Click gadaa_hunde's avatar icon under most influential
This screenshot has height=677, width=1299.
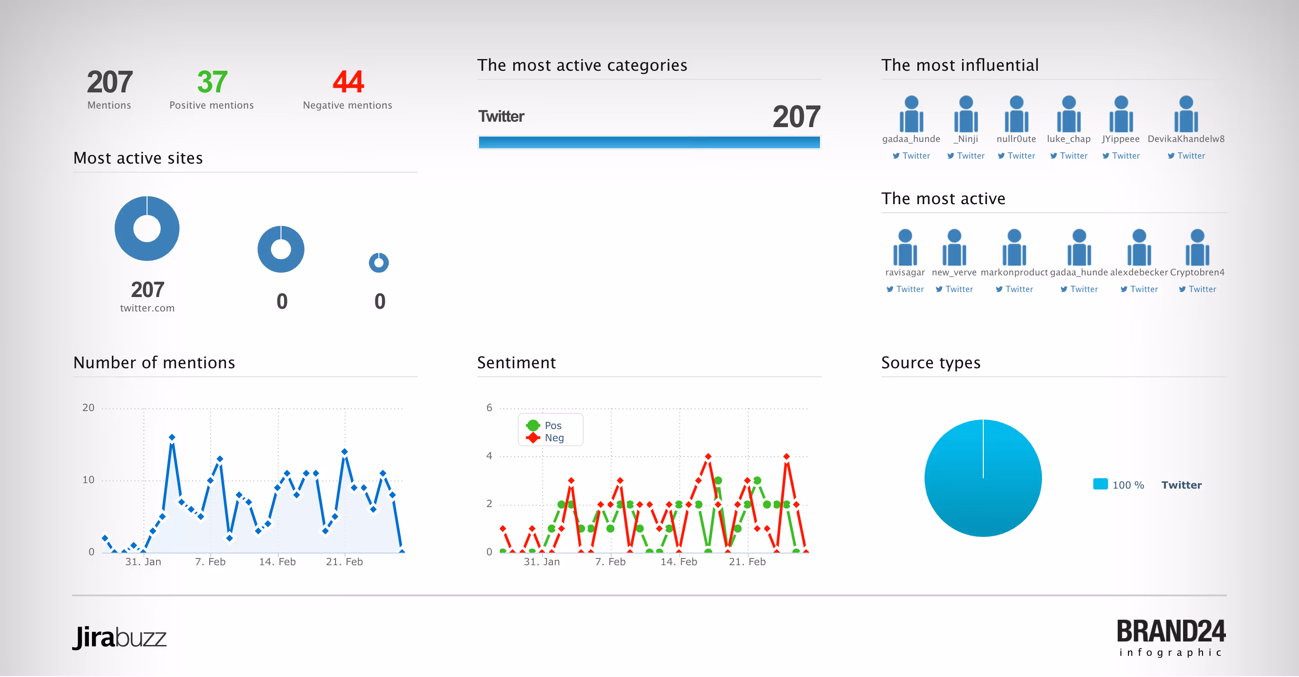coord(911,114)
